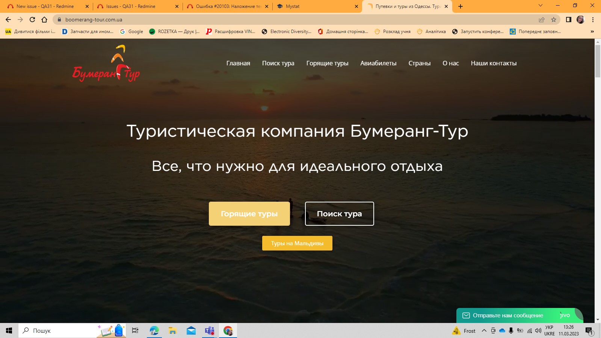This screenshot has width=601, height=338.
Task: Open the Авиабилеты menu item
Action: coord(378,63)
